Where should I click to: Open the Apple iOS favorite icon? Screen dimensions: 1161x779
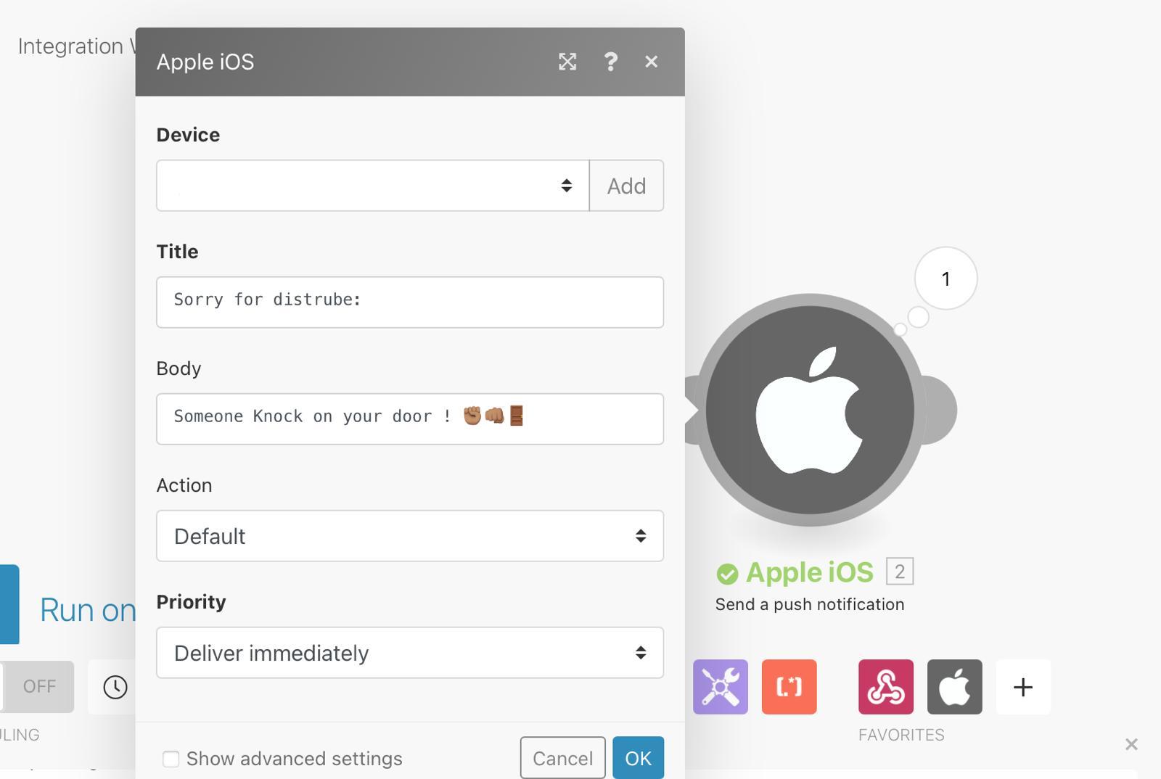pos(955,687)
